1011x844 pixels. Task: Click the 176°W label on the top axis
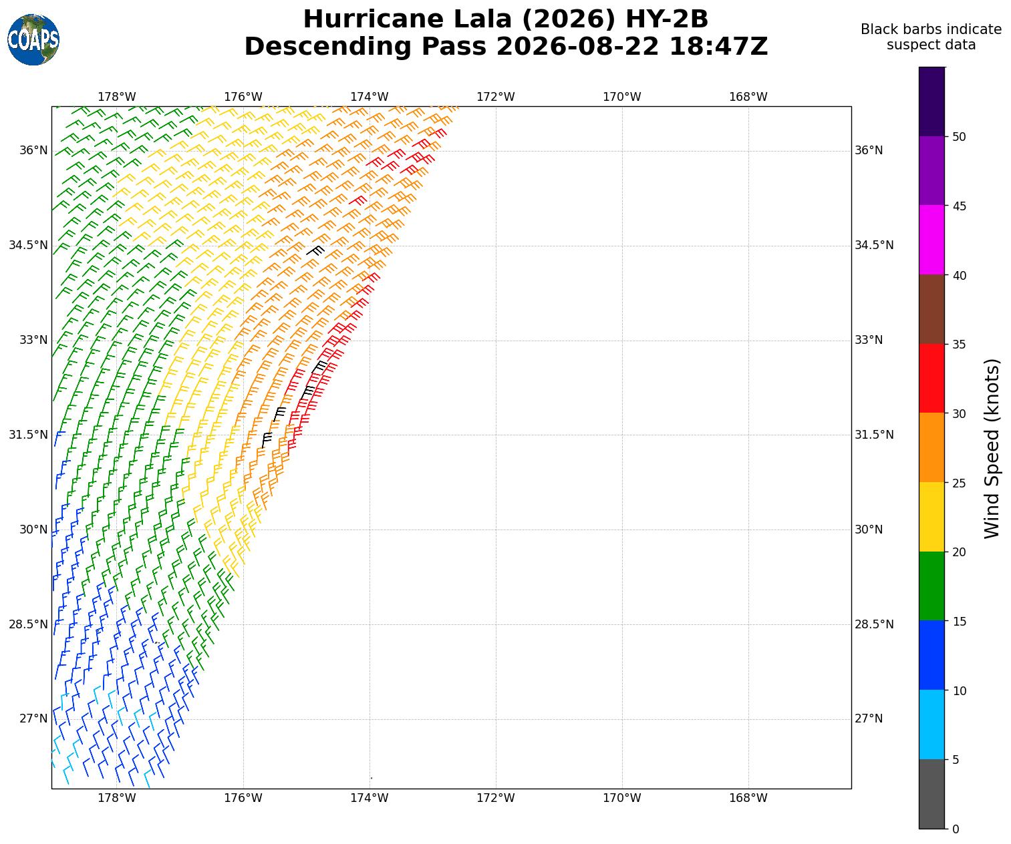point(243,97)
